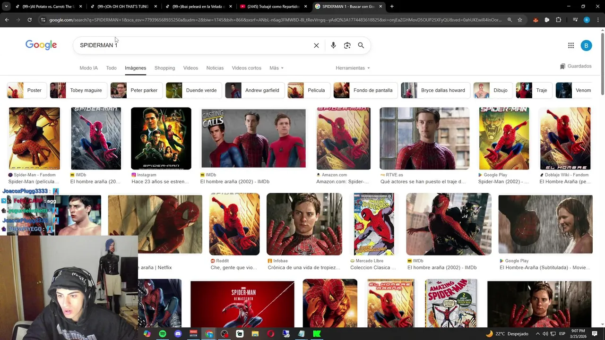Open the Mercado Libre comic cover image
This screenshot has width=605, height=340.
pos(374,224)
